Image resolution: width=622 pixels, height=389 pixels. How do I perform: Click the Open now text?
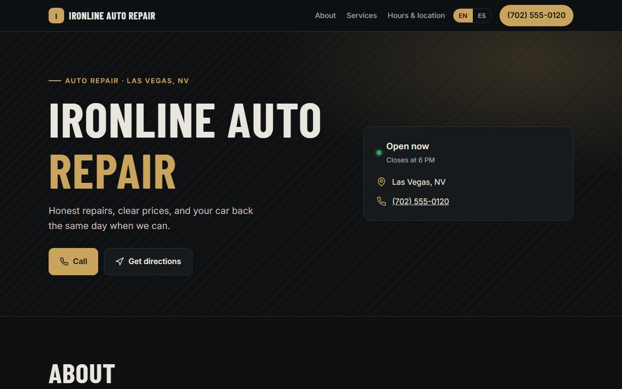point(408,146)
